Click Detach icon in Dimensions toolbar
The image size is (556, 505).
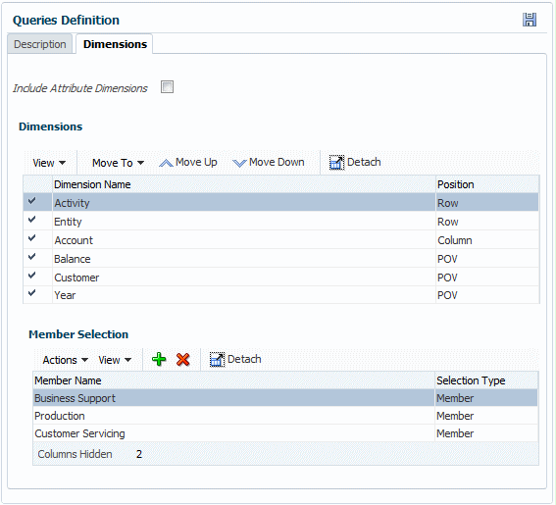pyautogui.click(x=336, y=163)
